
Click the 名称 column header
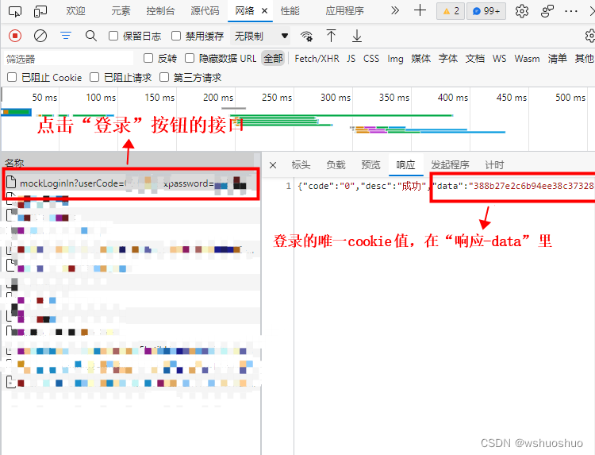click(14, 164)
